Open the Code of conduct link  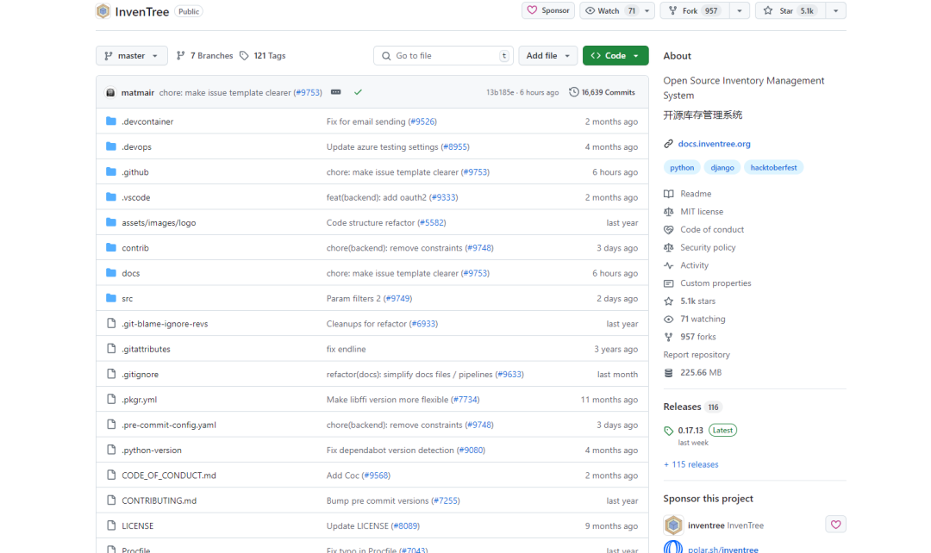703,230
